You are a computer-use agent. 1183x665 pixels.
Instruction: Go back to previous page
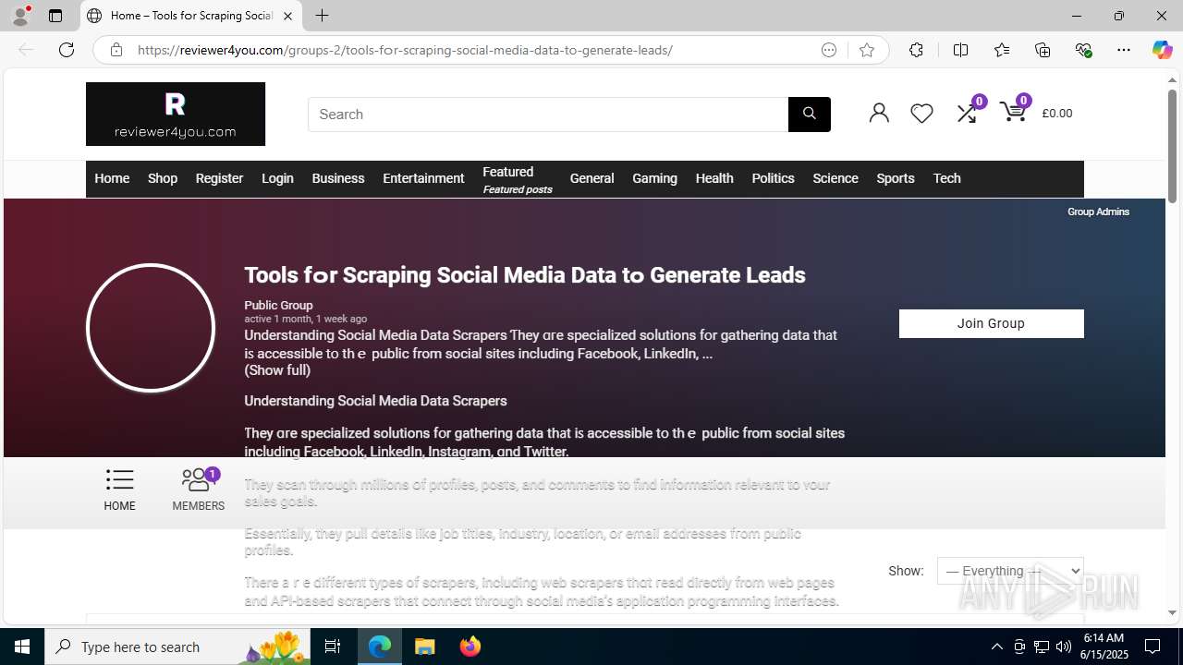26,50
